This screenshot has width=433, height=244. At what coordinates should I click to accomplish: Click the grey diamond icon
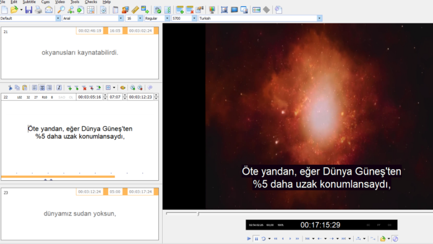(267, 10)
